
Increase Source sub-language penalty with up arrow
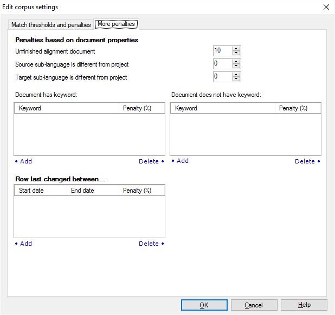(236, 62)
